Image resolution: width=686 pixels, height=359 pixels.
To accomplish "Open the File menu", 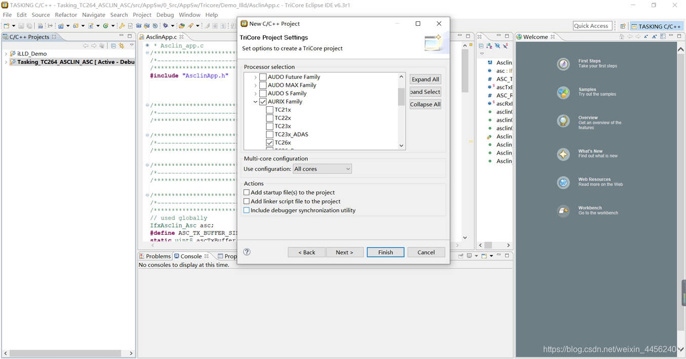I will pyautogui.click(x=7, y=15).
